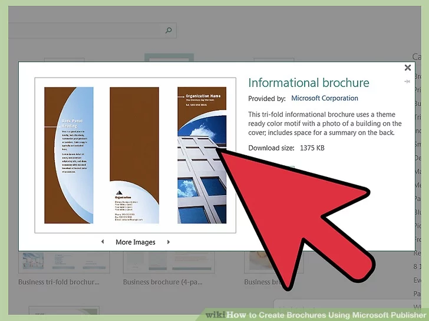Viewport: 429px width, 321px height.
Task: Click the middle brochure panel with the organization address
Action: pyautogui.click(x=135, y=155)
